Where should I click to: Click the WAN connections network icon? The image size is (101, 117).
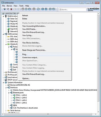click(x=6, y=34)
